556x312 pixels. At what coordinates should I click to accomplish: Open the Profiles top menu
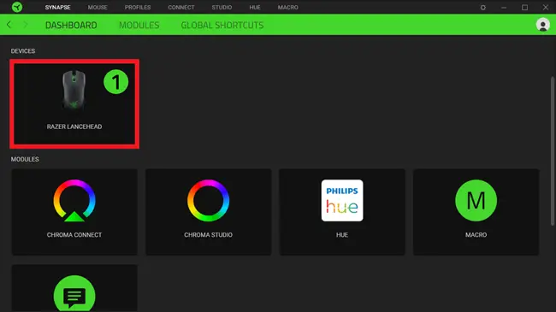click(x=138, y=8)
